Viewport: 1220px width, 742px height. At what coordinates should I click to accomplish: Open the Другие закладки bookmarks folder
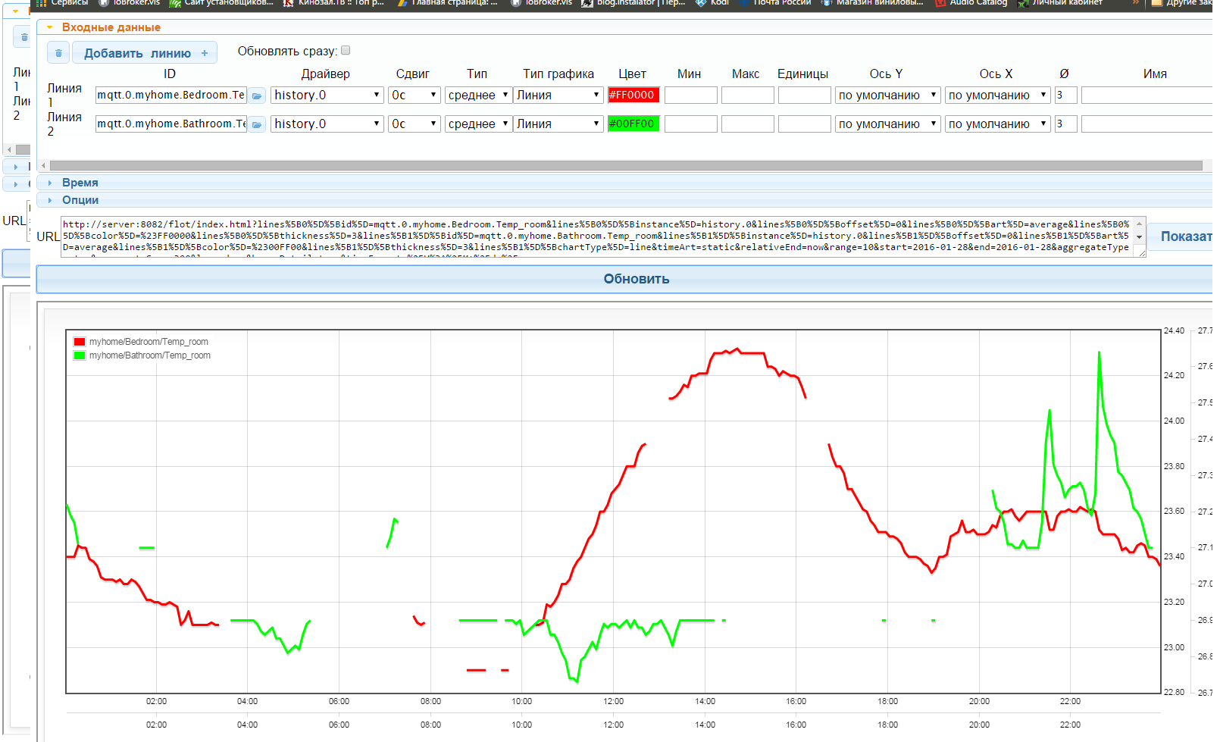1182,3
